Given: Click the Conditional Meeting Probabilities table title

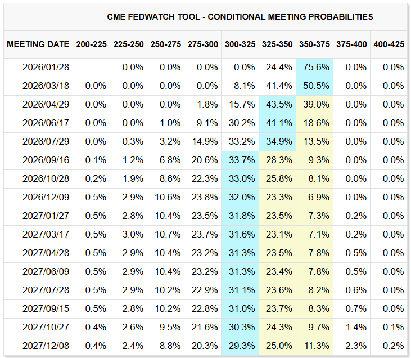Looking at the screenshot, I should [x=240, y=17].
